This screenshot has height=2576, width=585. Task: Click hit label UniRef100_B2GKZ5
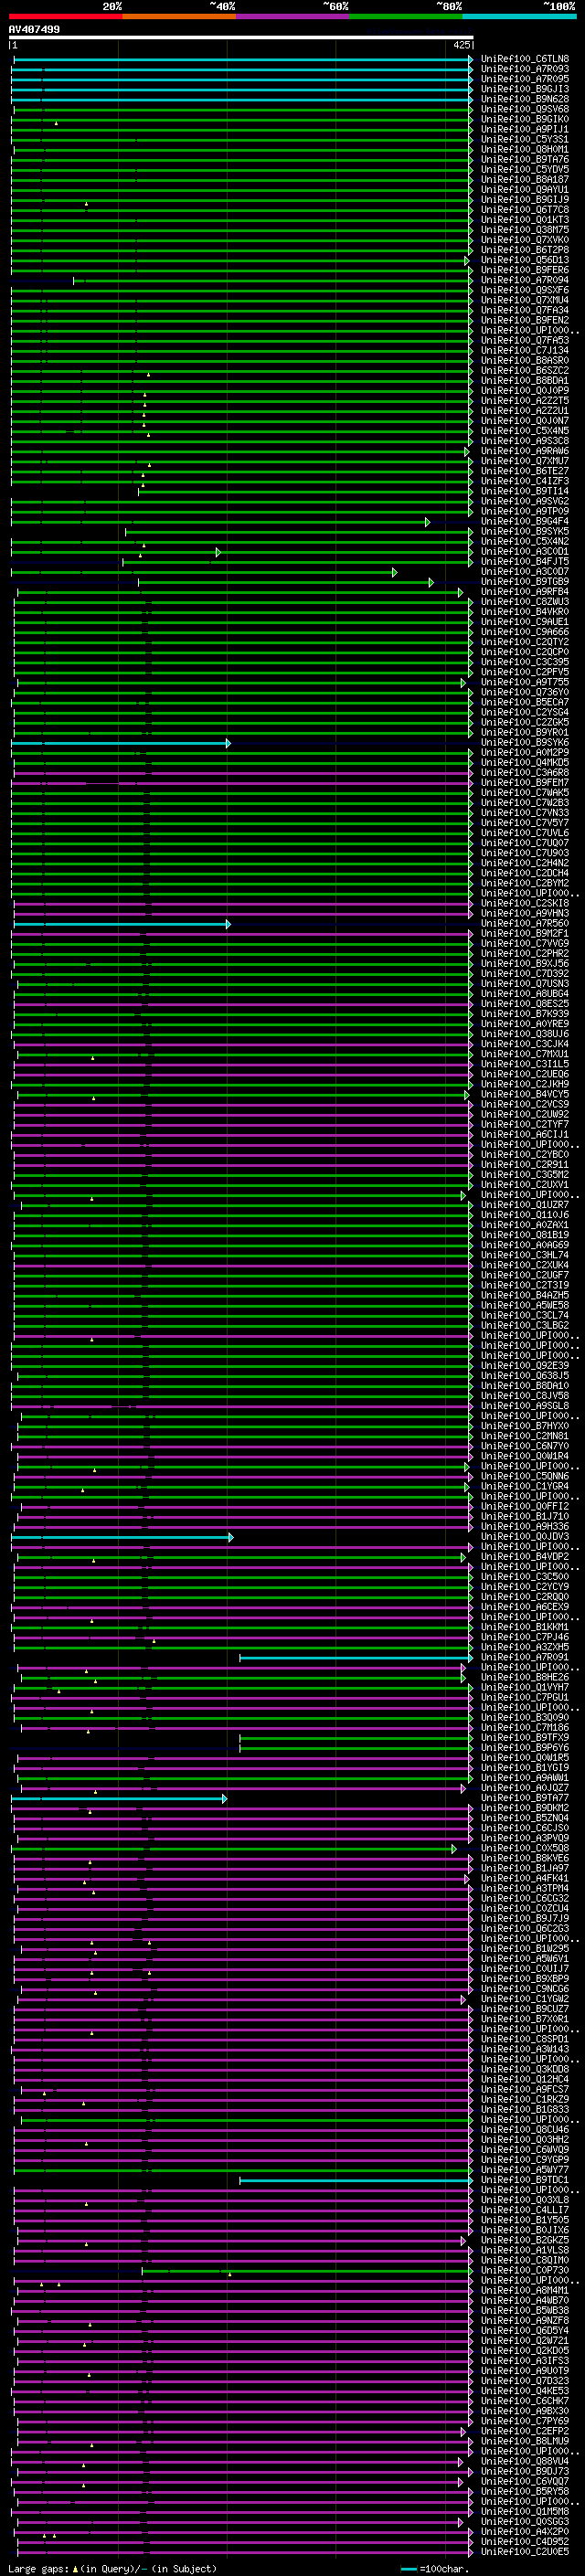click(525, 2240)
